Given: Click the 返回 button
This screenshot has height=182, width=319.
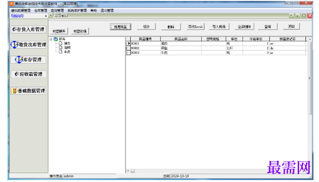Looking at the screenshot, I should [291, 26].
